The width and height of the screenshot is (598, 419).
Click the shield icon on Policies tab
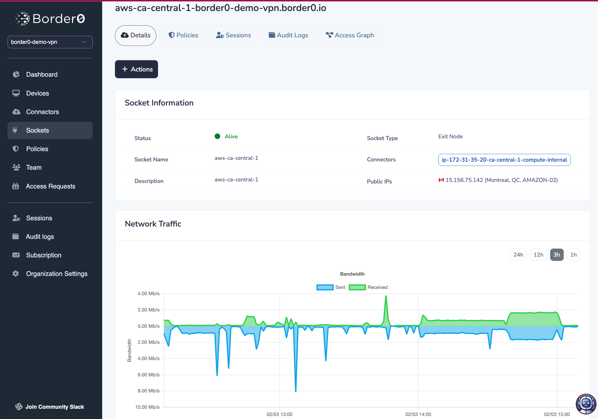(x=171, y=35)
